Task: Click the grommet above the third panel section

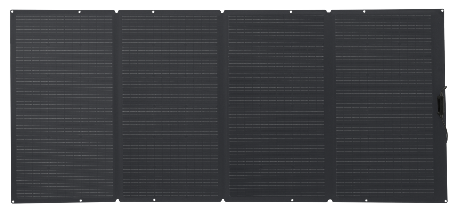Action: point(292,12)
